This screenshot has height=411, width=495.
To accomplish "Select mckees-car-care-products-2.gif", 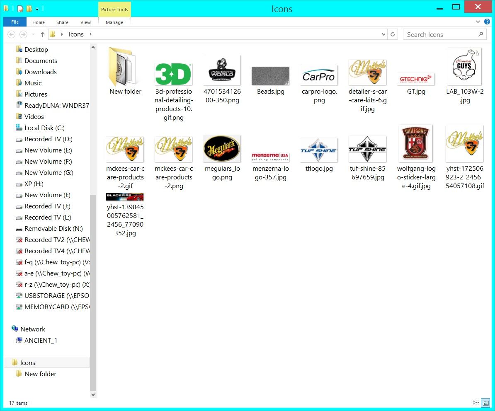I will pos(125,163).
